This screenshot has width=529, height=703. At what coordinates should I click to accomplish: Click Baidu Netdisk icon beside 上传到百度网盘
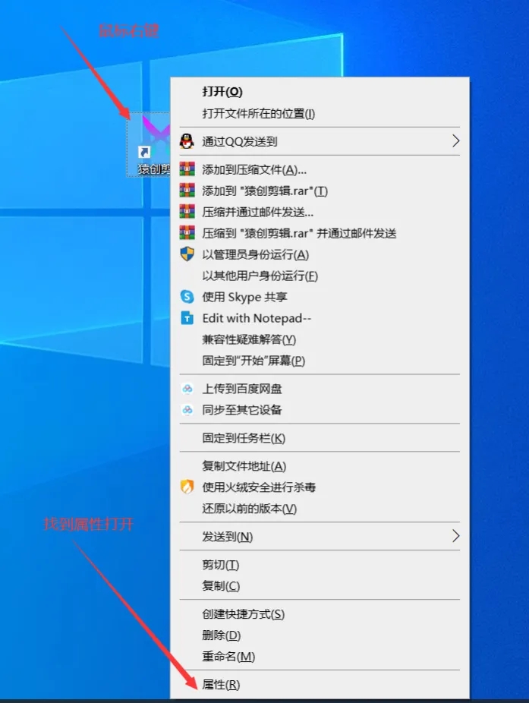pyautogui.click(x=187, y=389)
